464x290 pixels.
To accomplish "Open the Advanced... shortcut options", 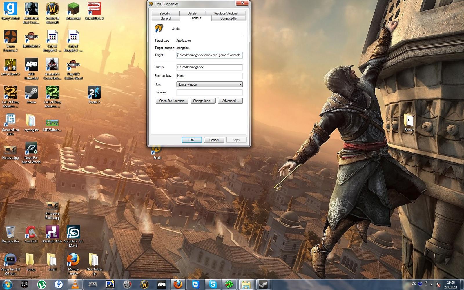I will click(x=230, y=101).
